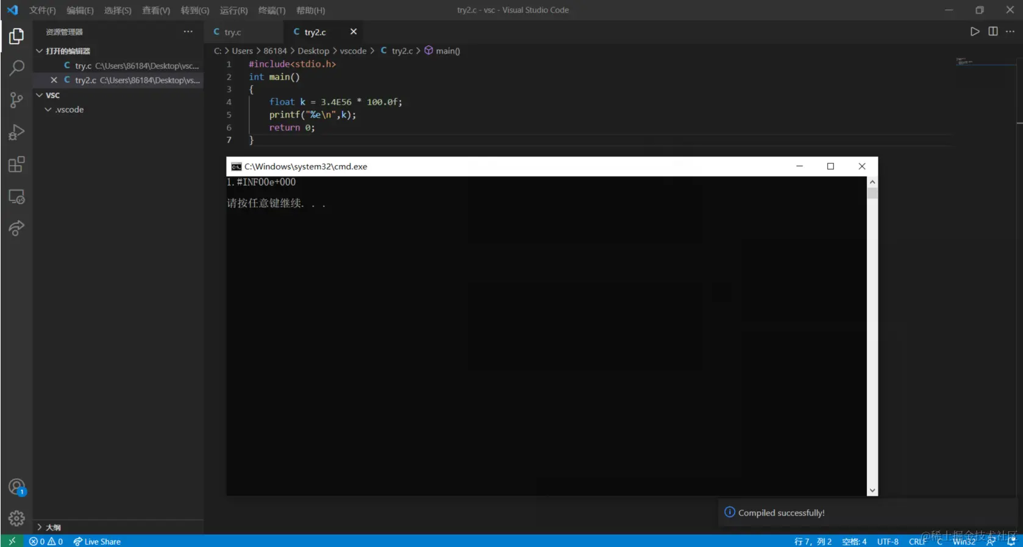
Task: Open the errors and warnings count in status bar
Action: click(x=46, y=542)
